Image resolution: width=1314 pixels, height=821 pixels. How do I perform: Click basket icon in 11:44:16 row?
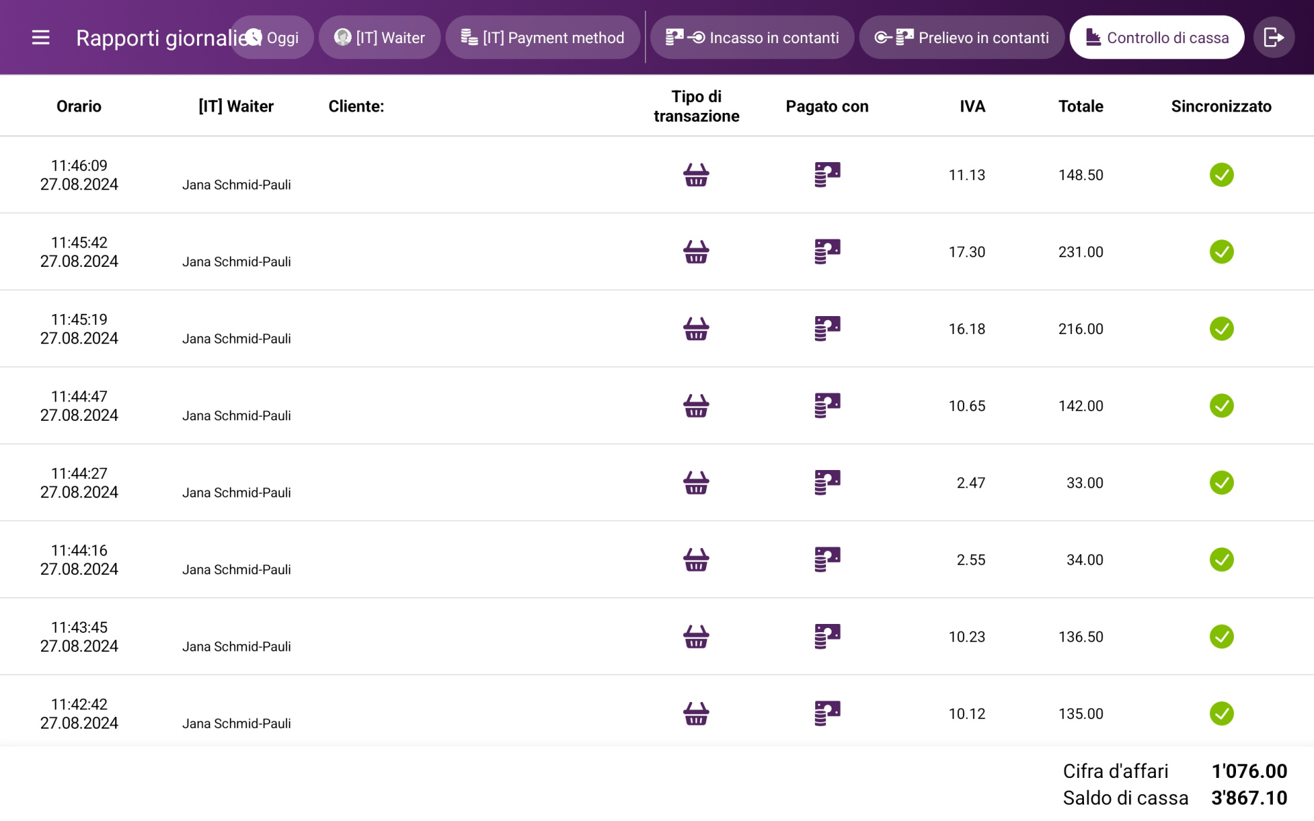pyautogui.click(x=696, y=560)
